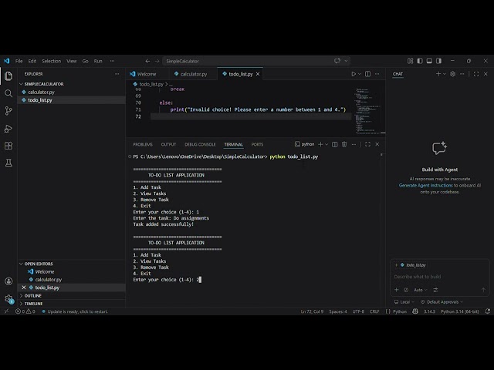Close todo_list.py in Open Editors list
The image size is (494, 370).
pyautogui.click(x=24, y=288)
